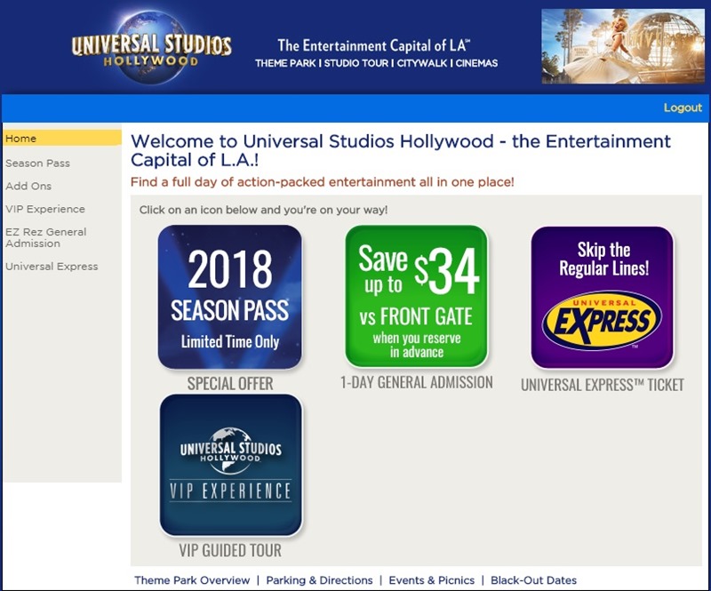Image resolution: width=711 pixels, height=591 pixels.
Task: Open the Theme Park Overview link
Action: coord(192,580)
